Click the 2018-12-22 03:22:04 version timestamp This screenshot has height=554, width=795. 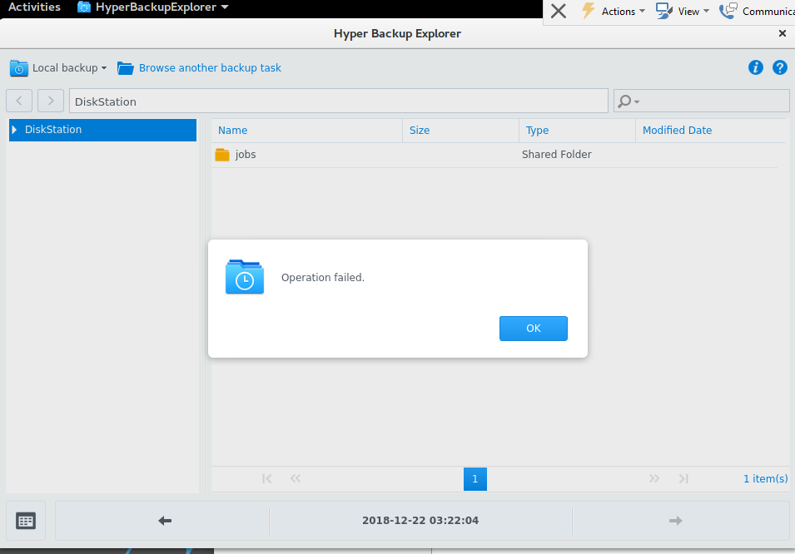click(420, 521)
